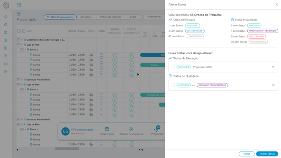The height and width of the screenshot is (158, 281).
Task: Open the Atividade filter dropdown
Action: click(87, 17)
